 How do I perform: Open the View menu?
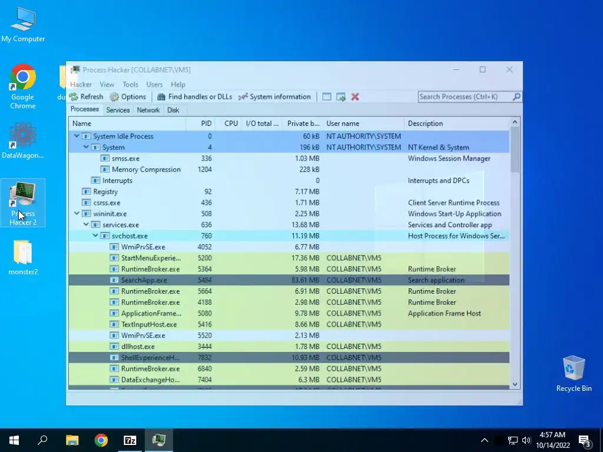pyautogui.click(x=107, y=85)
